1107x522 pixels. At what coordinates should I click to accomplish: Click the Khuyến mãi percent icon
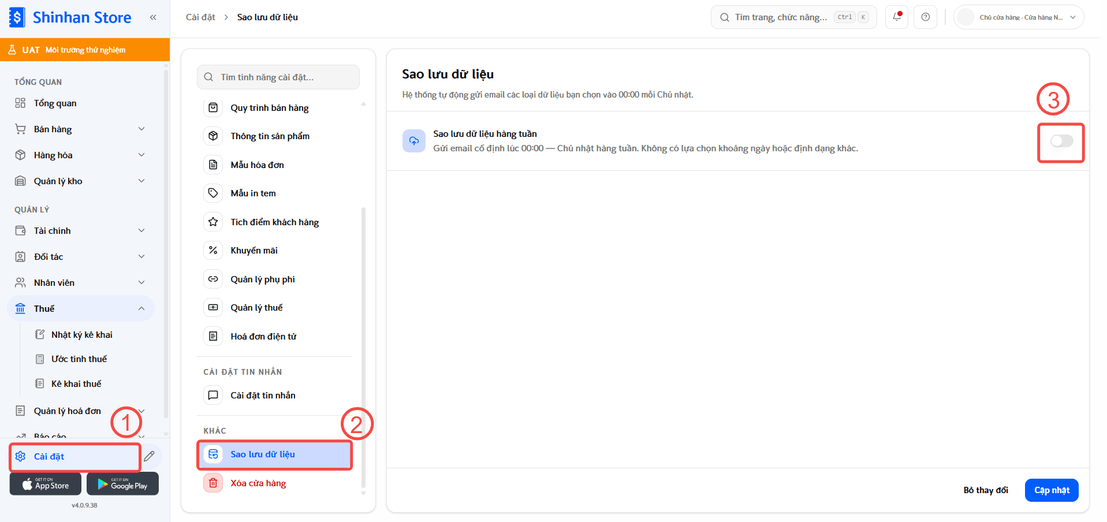[213, 250]
